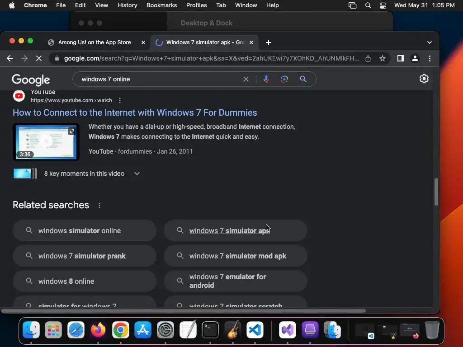
Task: Open the Window menu
Action: (246, 5)
